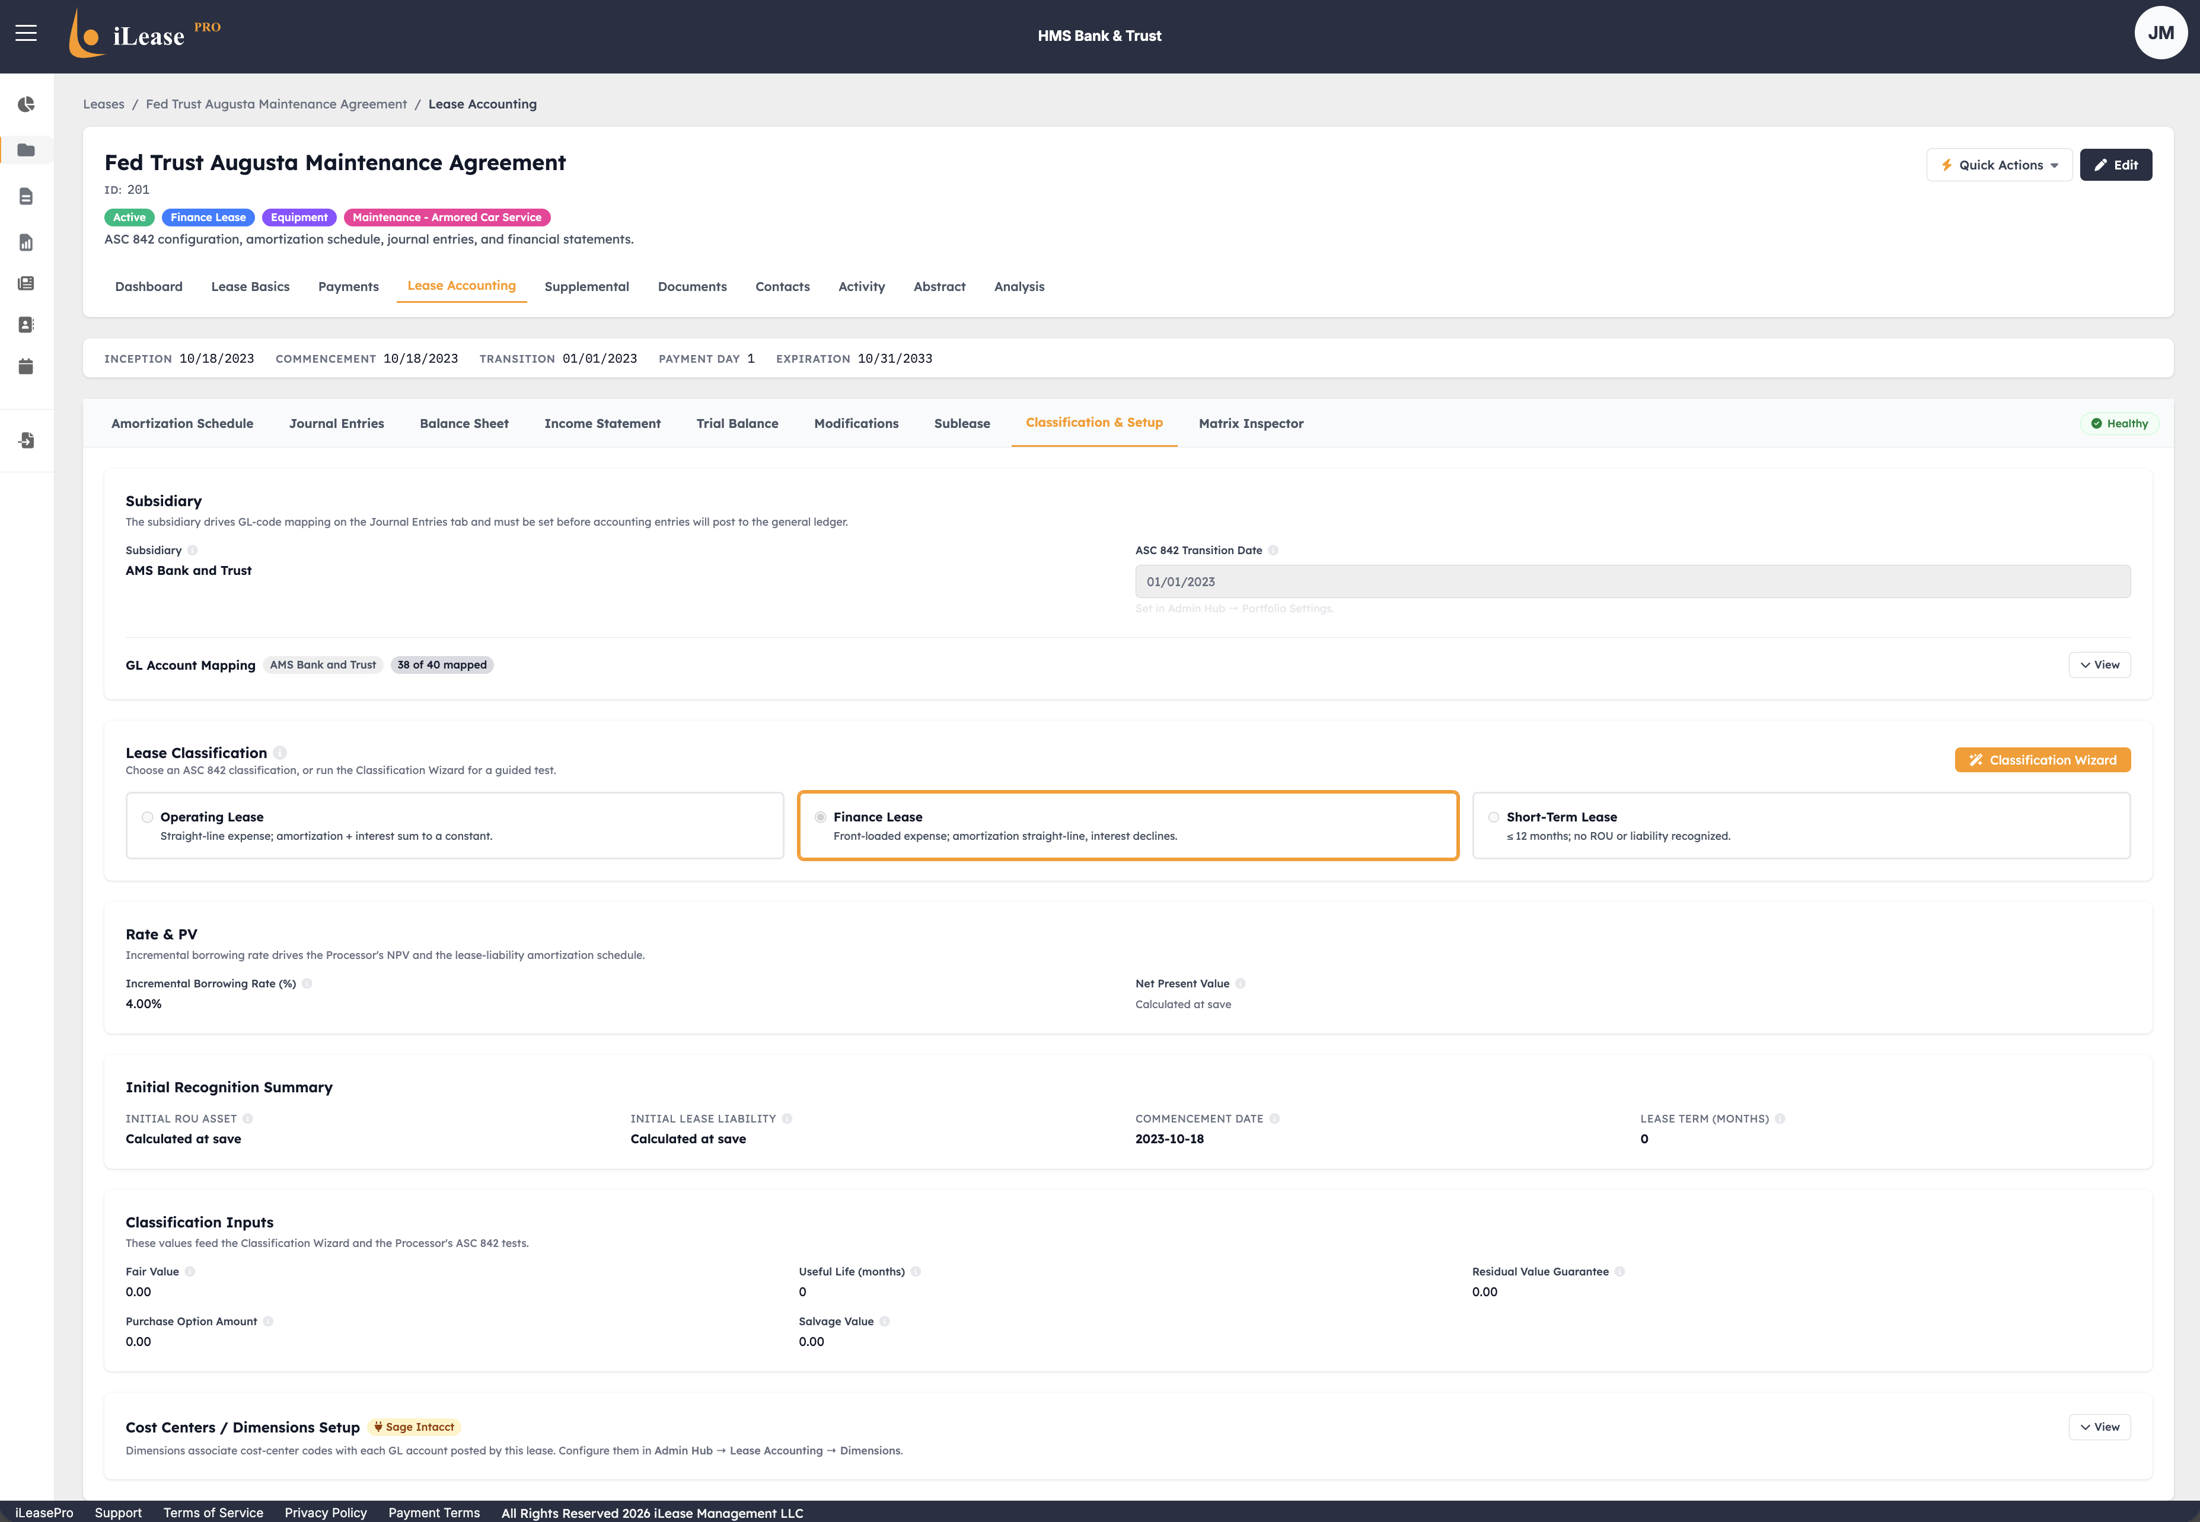Open Terms of Service footer link
Screen dimensions: 2200x1522
[x=213, y=1513]
